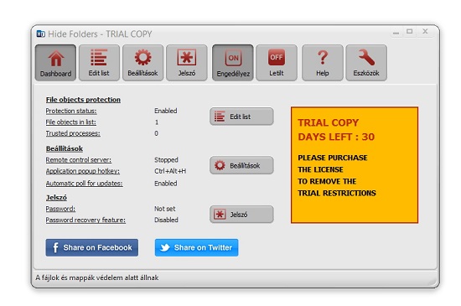Disable protection with the OFF Letilt button
The height and width of the screenshot is (306, 461).
coord(277,63)
